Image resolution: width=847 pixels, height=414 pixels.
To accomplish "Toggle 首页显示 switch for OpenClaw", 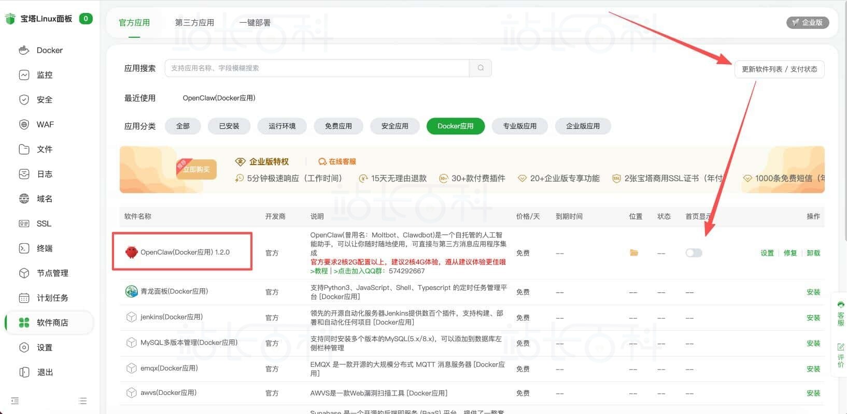I will click(694, 253).
